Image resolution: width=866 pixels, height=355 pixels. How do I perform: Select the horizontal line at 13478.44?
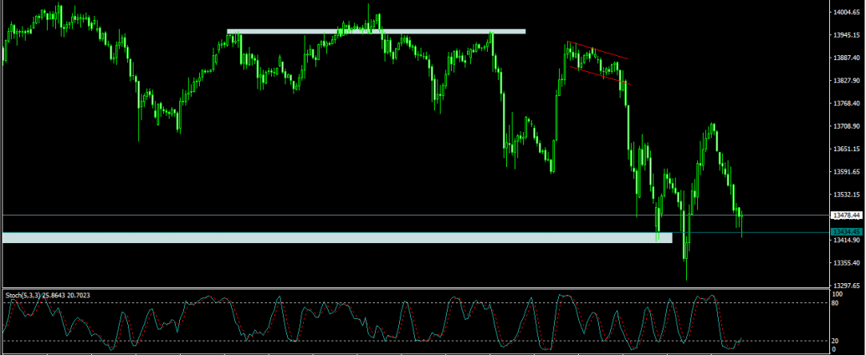(x=414, y=215)
